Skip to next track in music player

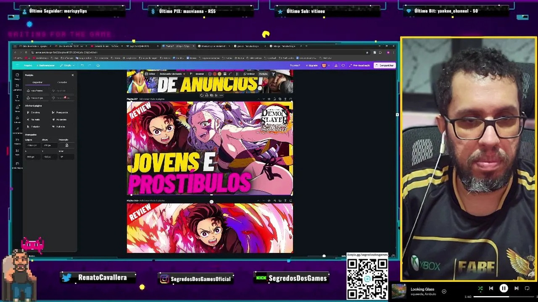[516, 288]
